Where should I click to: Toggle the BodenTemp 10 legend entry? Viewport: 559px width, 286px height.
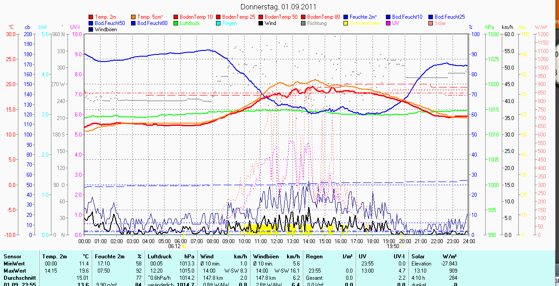196,17
